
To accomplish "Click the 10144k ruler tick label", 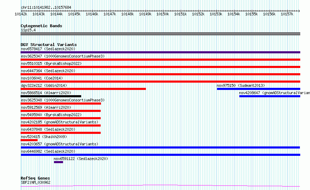I will pos(56,14).
